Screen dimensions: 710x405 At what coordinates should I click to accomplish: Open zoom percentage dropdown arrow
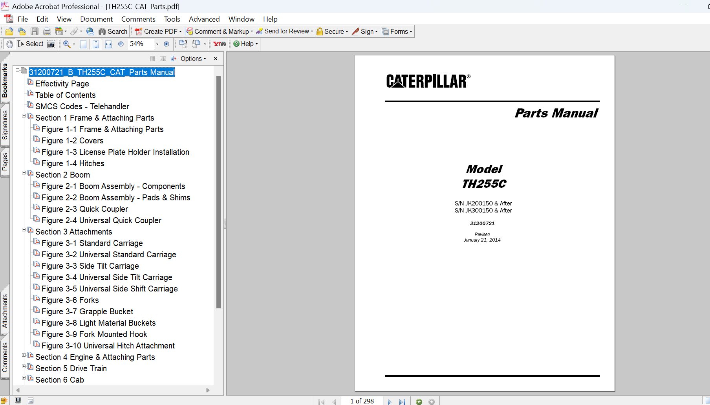(x=157, y=44)
